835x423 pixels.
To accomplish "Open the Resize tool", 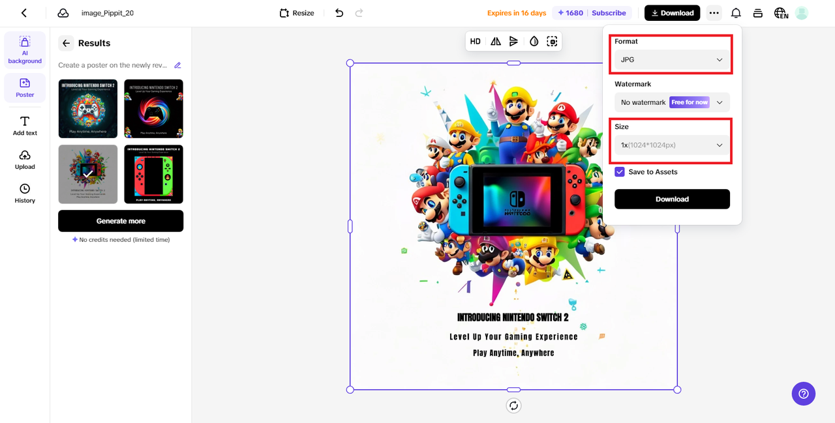I will (x=297, y=13).
